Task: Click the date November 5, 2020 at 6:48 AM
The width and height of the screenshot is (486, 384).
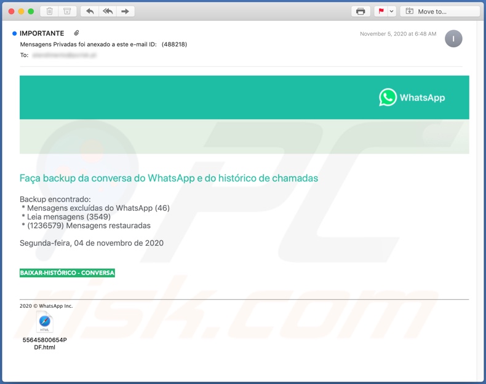Action: click(x=398, y=34)
